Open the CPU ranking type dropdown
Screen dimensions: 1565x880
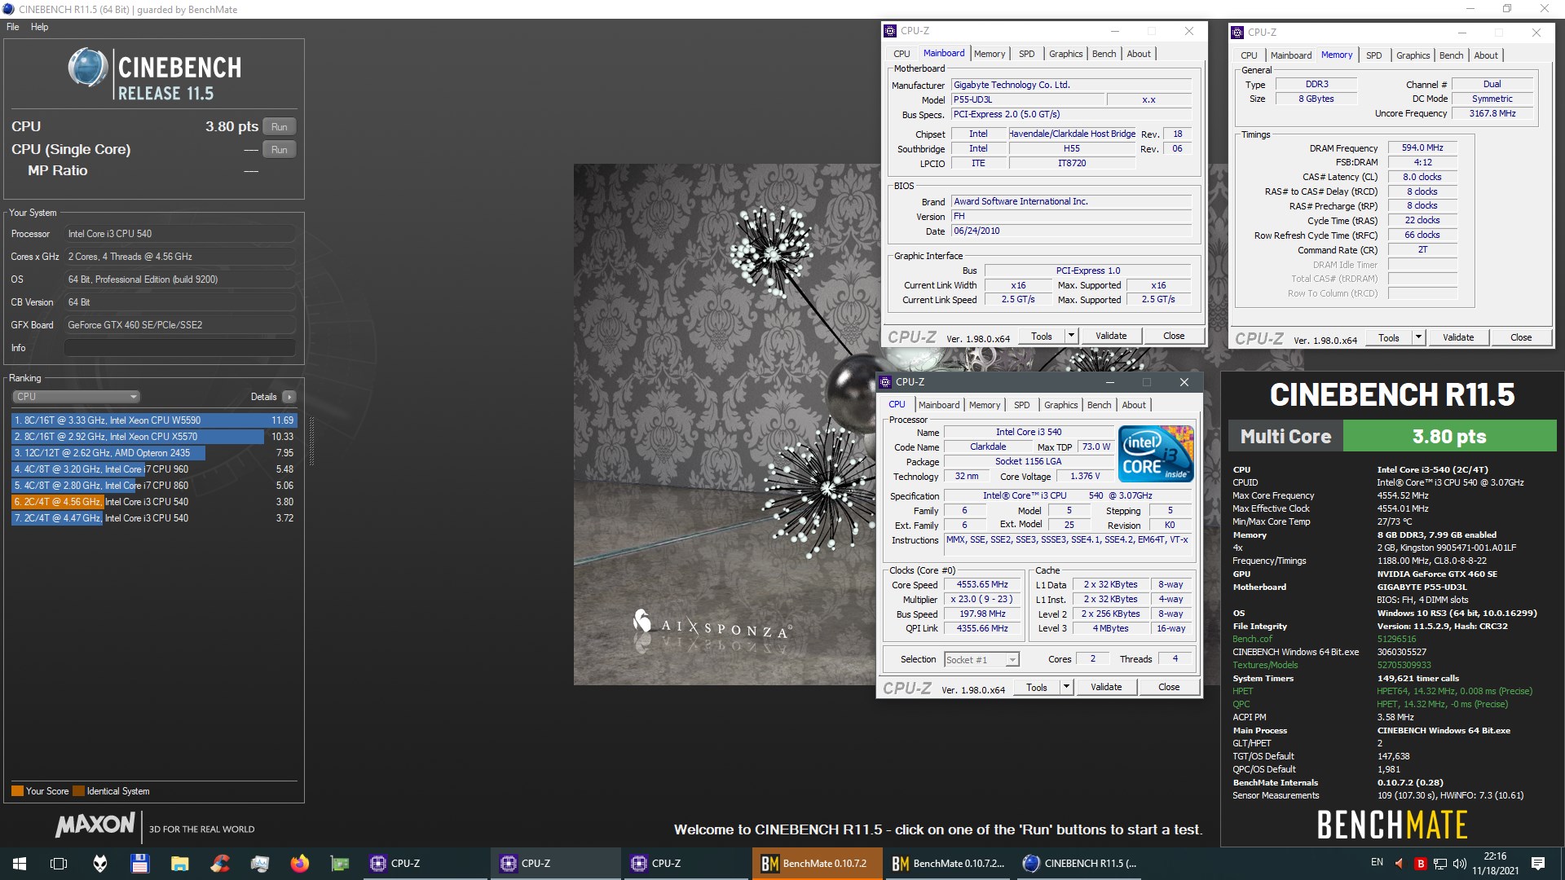(x=77, y=397)
